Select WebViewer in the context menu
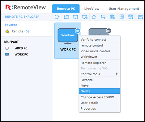Screen dimensions: 145x122 point(99,57)
